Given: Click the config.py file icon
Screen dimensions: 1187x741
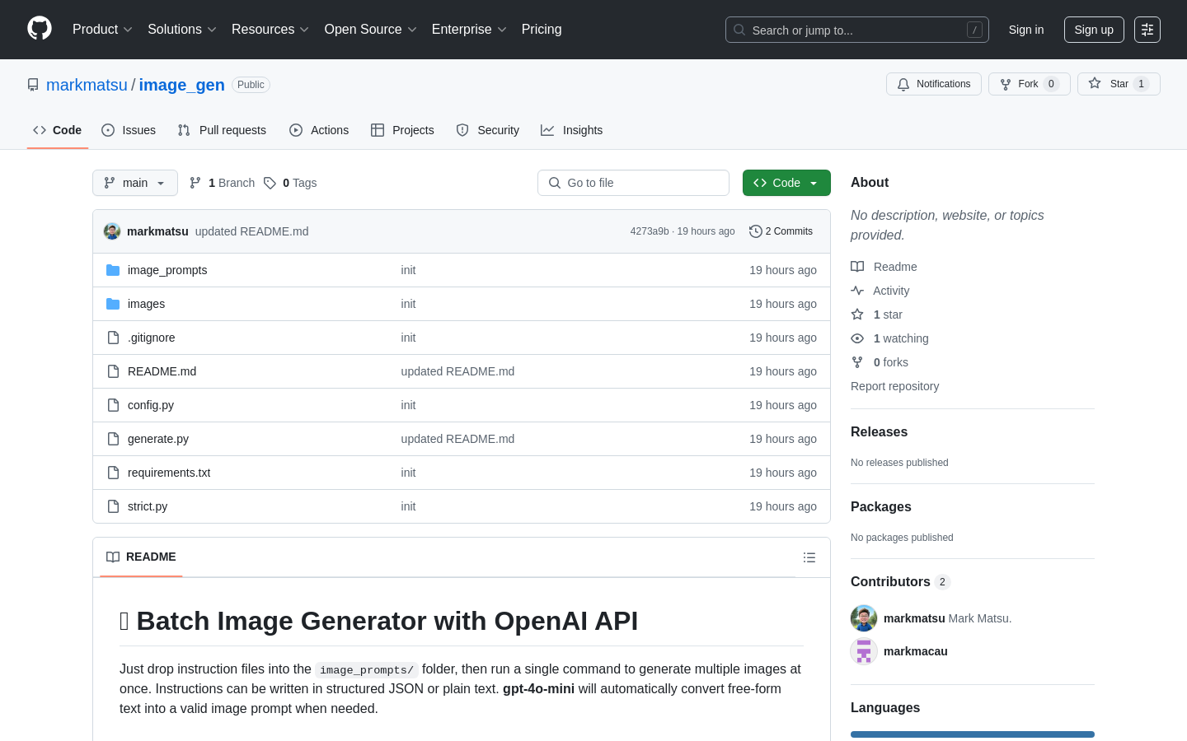Looking at the screenshot, I should (113, 405).
